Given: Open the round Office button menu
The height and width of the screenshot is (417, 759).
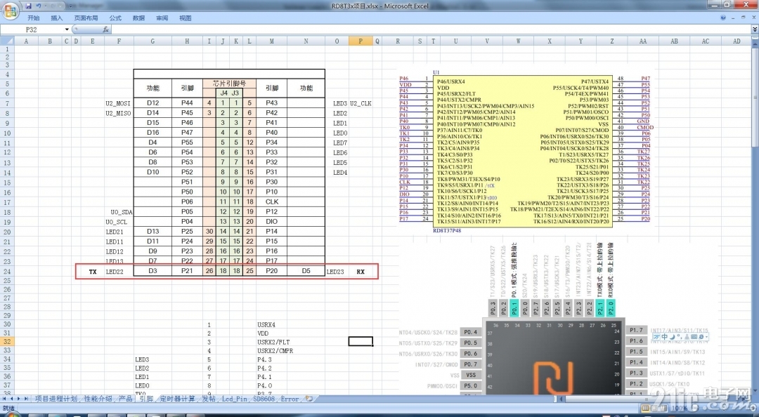Looking at the screenshot, I should tap(10, 10).
